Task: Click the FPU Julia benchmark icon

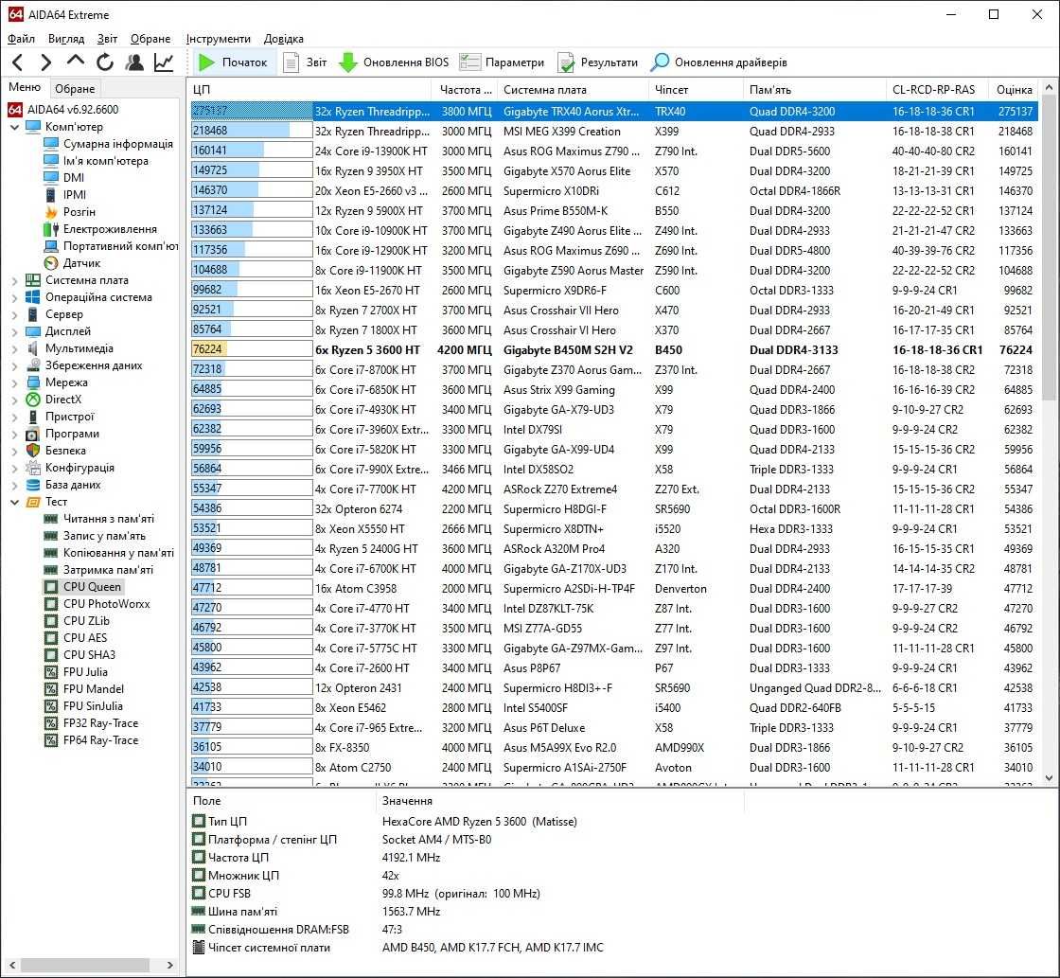Action: pyautogui.click(x=51, y=672)
